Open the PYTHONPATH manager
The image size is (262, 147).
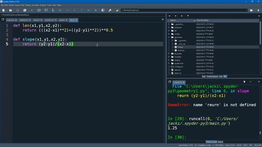coord(117,10)
